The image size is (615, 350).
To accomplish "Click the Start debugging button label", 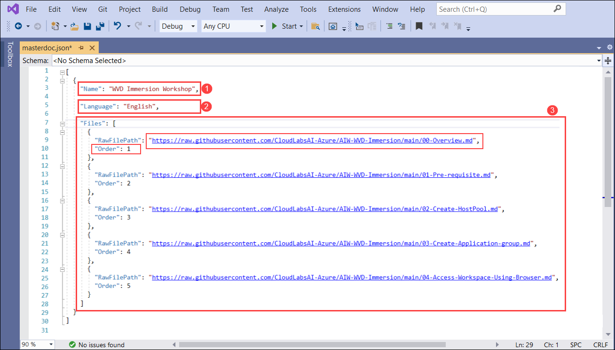I will coord(289,26).
